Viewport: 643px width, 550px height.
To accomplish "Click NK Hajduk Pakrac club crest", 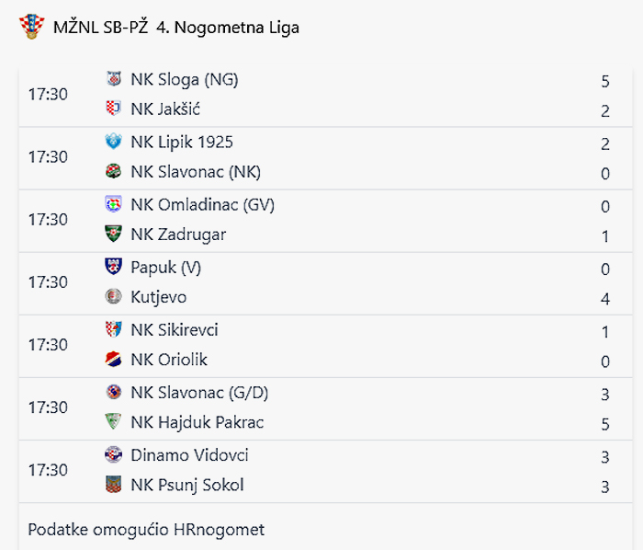I will point(114,421).
